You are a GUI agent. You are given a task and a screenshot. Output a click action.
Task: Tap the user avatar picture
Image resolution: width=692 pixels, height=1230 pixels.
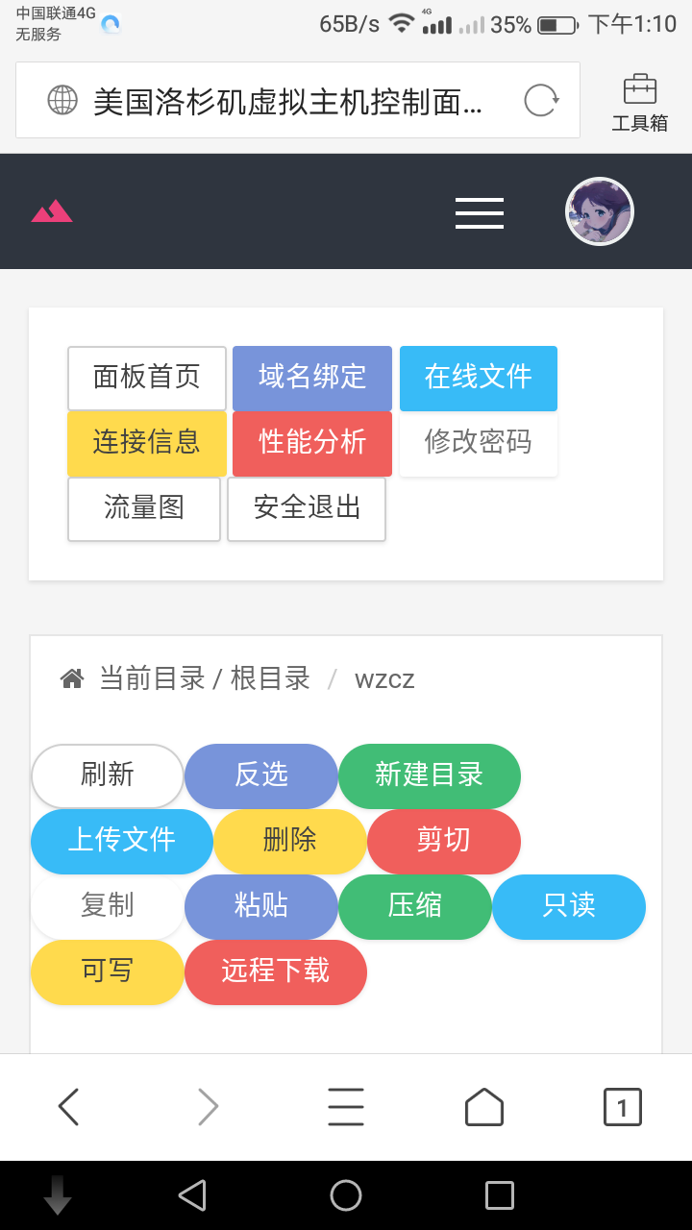click(x=599, y=211)
